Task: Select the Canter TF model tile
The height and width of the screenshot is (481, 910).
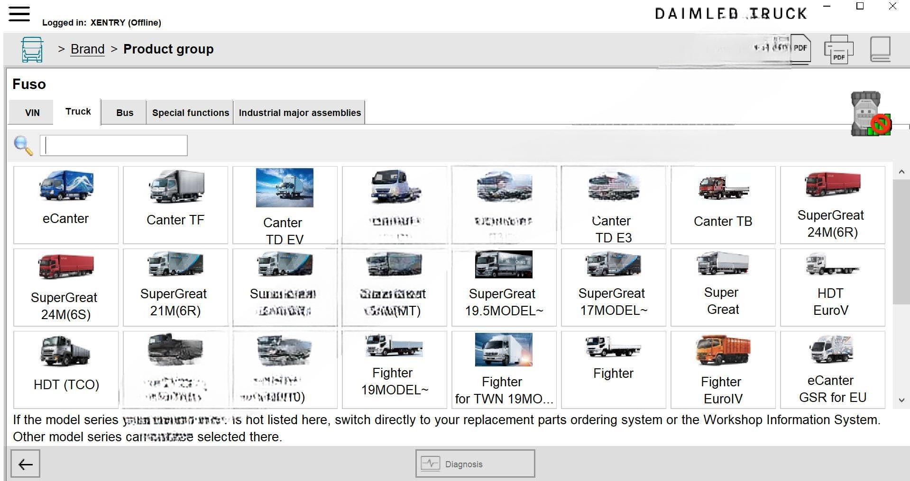Action: [x=175, y=205]
